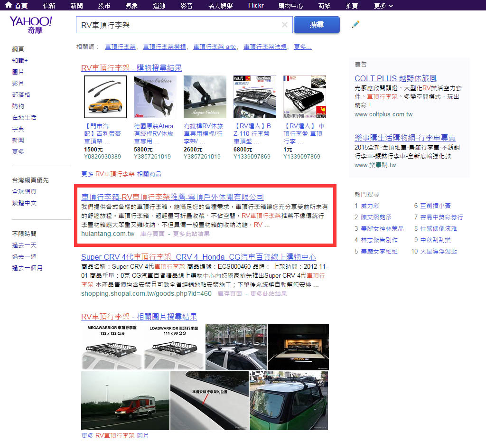This screenshot has height=442, width=486.
Task: Click the 搜尋 search button
Action: tap(317, 25)
